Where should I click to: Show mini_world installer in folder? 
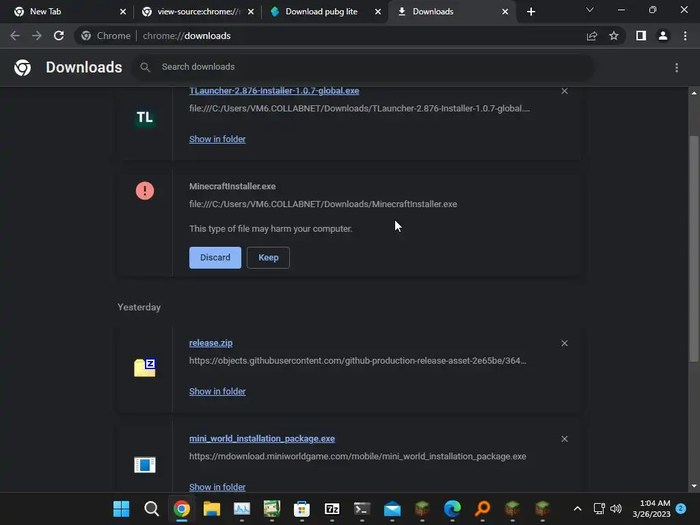[x=217, y=487]
